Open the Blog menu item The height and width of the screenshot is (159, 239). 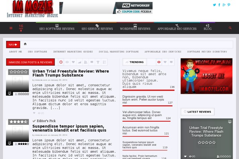(208, 27)
